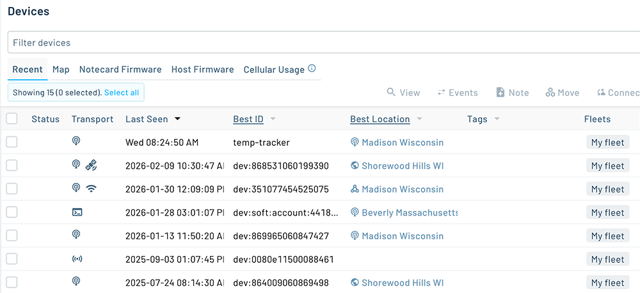Click the Status column header
This screenshot has width=640, height=293.
pyautogui.click(x=45, y=119)
